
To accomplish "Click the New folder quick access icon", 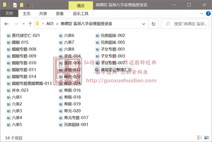I will click(x=22, y=5).
